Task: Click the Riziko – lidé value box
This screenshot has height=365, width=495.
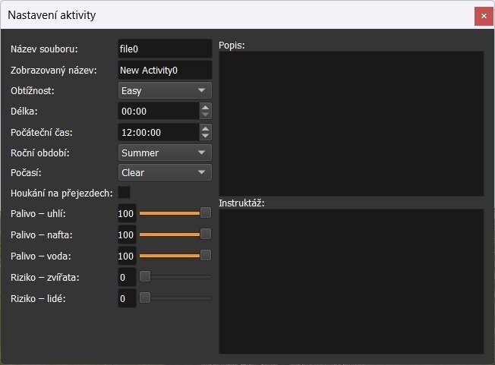Action: tap(127, 299)
